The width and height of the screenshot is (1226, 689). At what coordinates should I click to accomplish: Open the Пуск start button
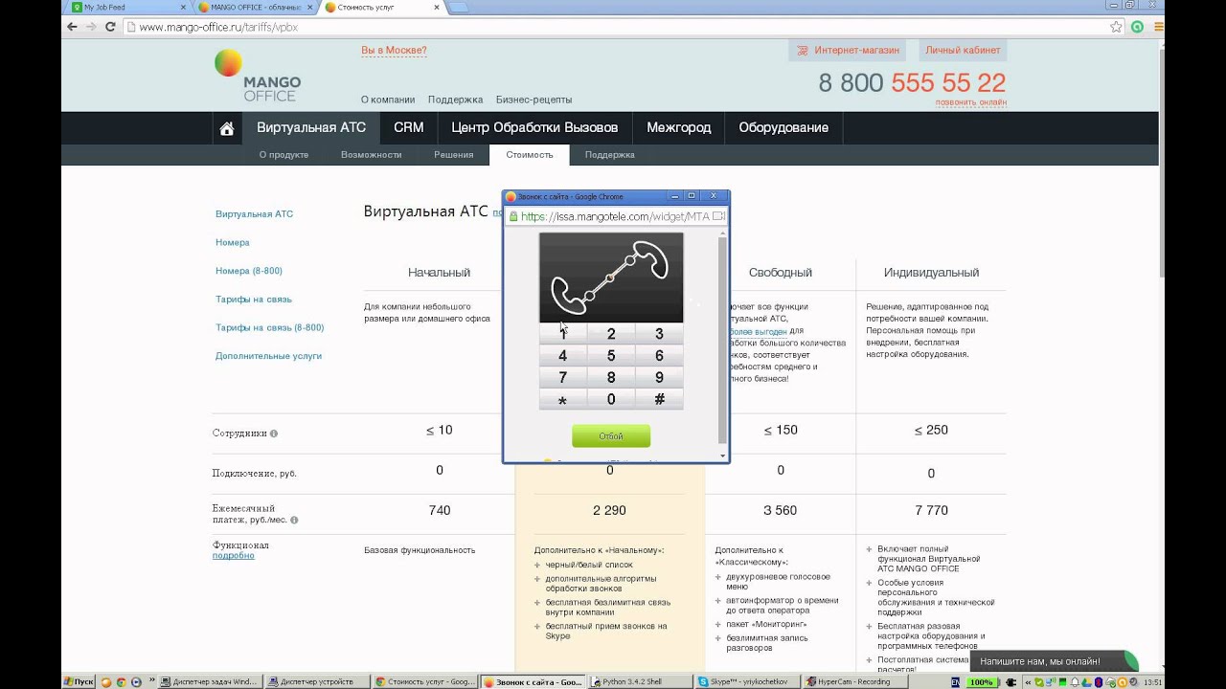tap(79, 681)
